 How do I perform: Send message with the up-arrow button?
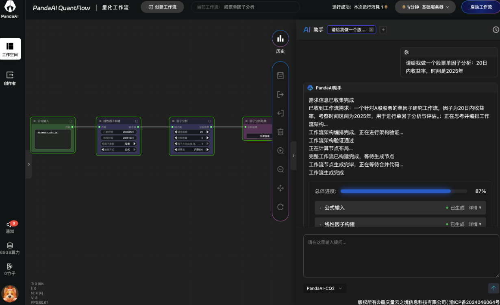tap(493, 288)
